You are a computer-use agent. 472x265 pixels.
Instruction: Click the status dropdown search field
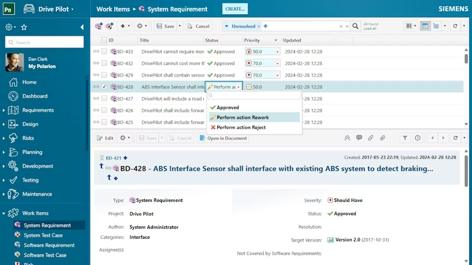(254, 95)
